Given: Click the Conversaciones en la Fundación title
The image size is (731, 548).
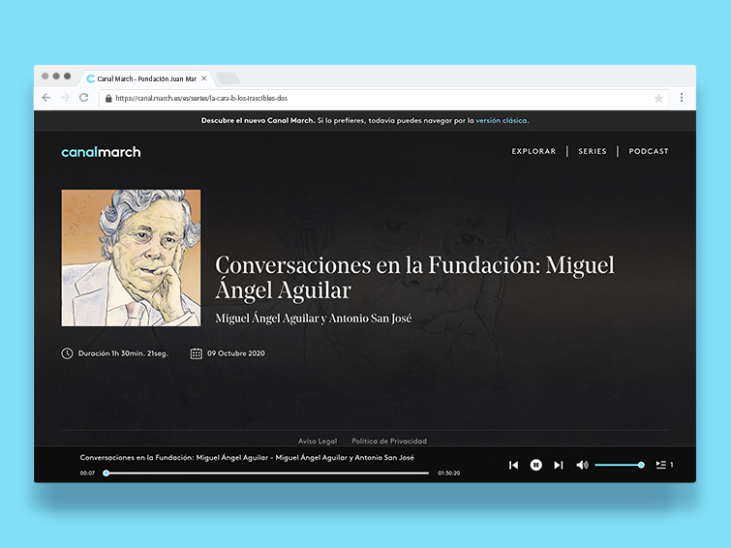Looking at the screenshot, I should 414,277.
